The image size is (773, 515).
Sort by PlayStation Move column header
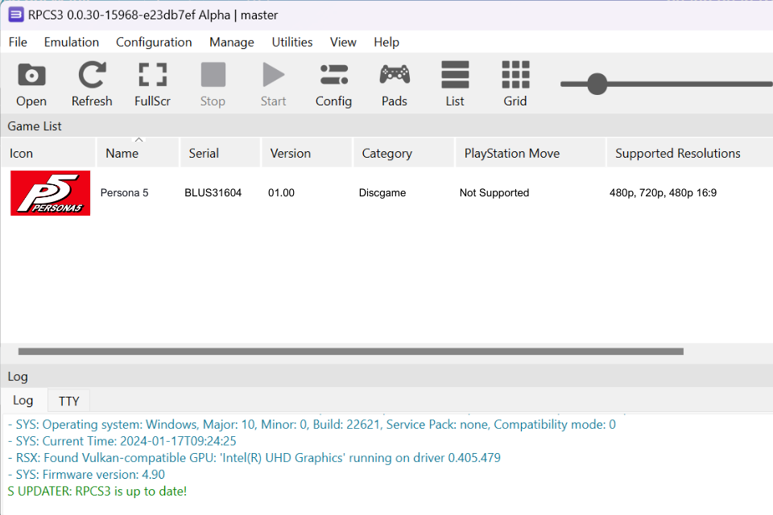point(530,153)
